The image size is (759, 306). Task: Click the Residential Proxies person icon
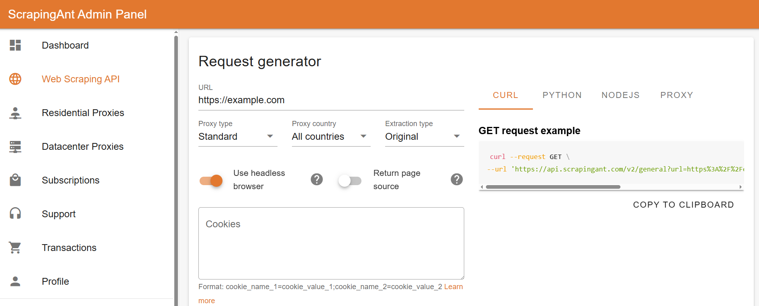point(15,113)
